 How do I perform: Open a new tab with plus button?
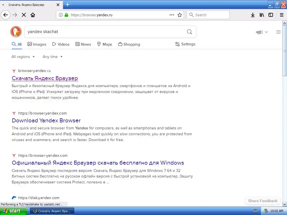click(68, 4)
